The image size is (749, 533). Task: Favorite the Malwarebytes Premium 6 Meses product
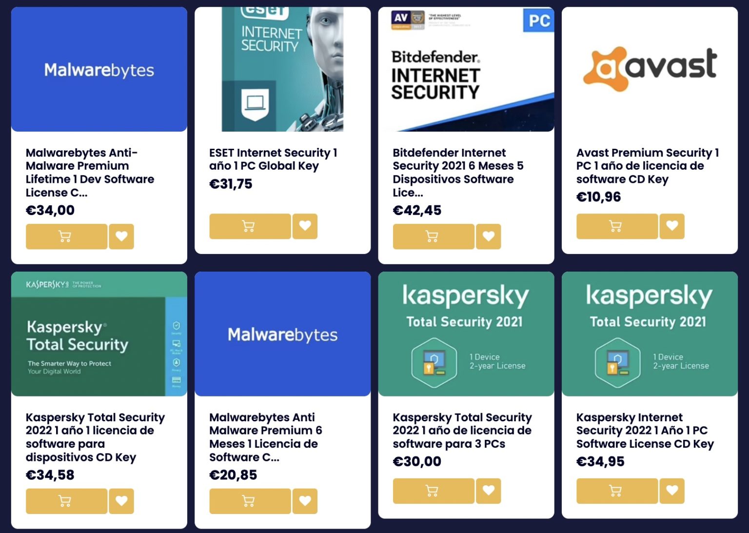(x=305, y=501)
